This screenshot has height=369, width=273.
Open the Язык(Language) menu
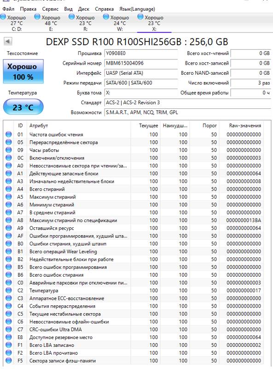[x=137, y=9]
